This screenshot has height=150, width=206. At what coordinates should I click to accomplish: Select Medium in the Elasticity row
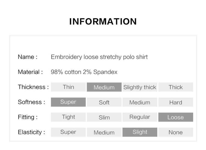tap(104, 132)
